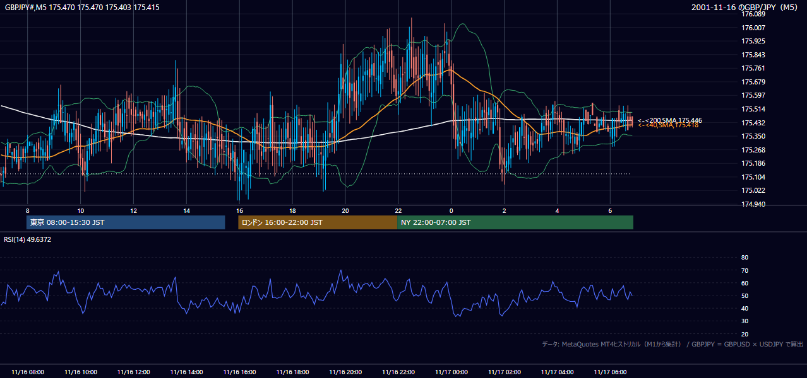Click the 175.350 price axis label
This screenshot has height=378, width=807.
pos(753,136)
